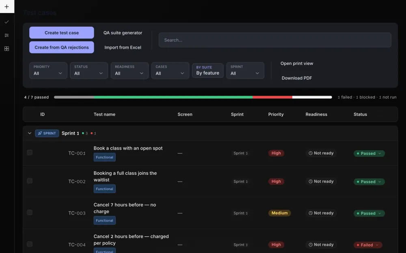Image resolution: width=406 pixels, height=253 pixels.
Task: Click the clock icon in TC-002's Readiness cell
Action: 311,181
